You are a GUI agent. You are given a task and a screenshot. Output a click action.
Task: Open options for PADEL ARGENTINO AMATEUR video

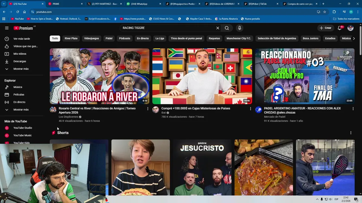[x=353, y=109]
